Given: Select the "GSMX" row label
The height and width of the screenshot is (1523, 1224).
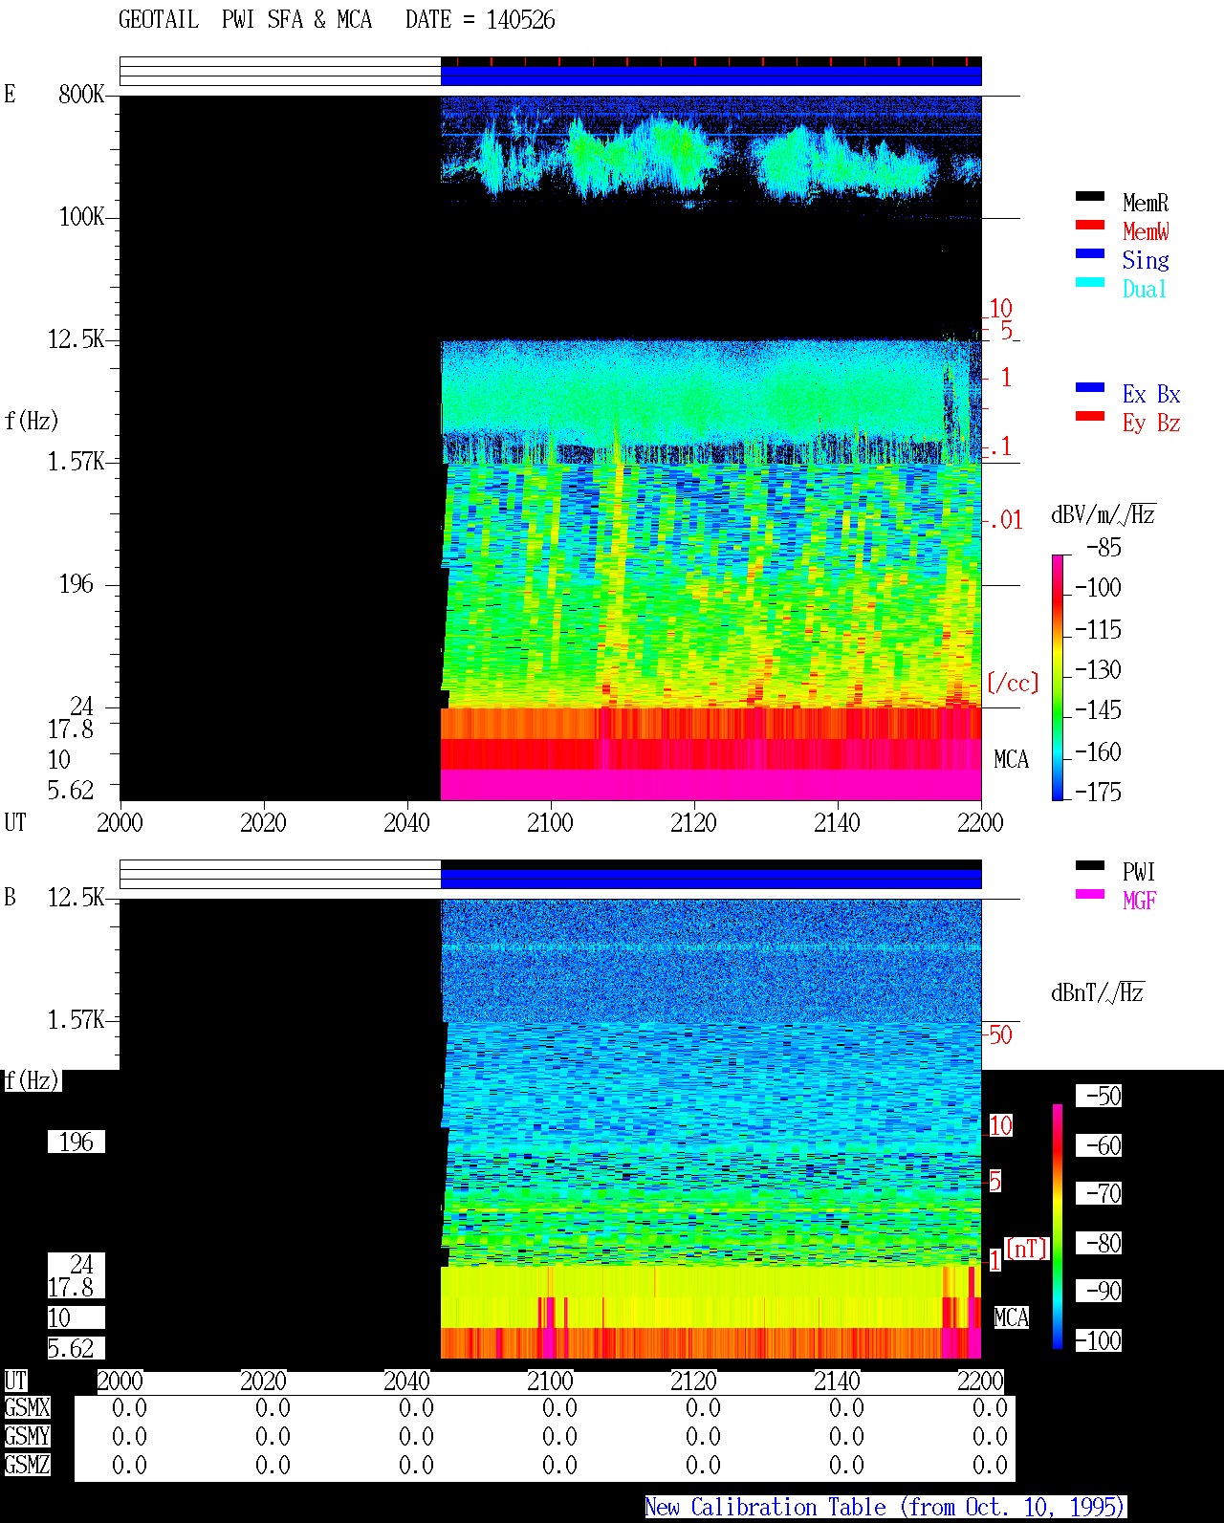Looking at the screenshot, I should click(x=27, y=1407).
